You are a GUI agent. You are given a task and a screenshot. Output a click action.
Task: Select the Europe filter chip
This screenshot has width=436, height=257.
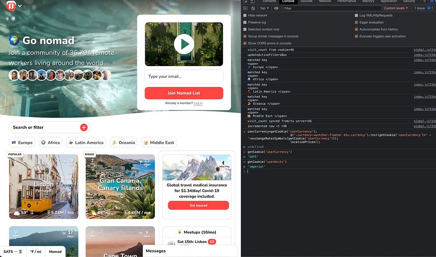click(x=22, y=143)
